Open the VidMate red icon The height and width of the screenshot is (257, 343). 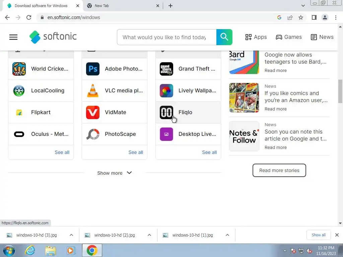(93, 112)
